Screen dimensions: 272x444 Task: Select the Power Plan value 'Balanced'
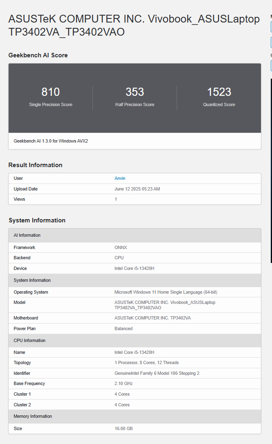pyautogui.click(x=124, y=328)
